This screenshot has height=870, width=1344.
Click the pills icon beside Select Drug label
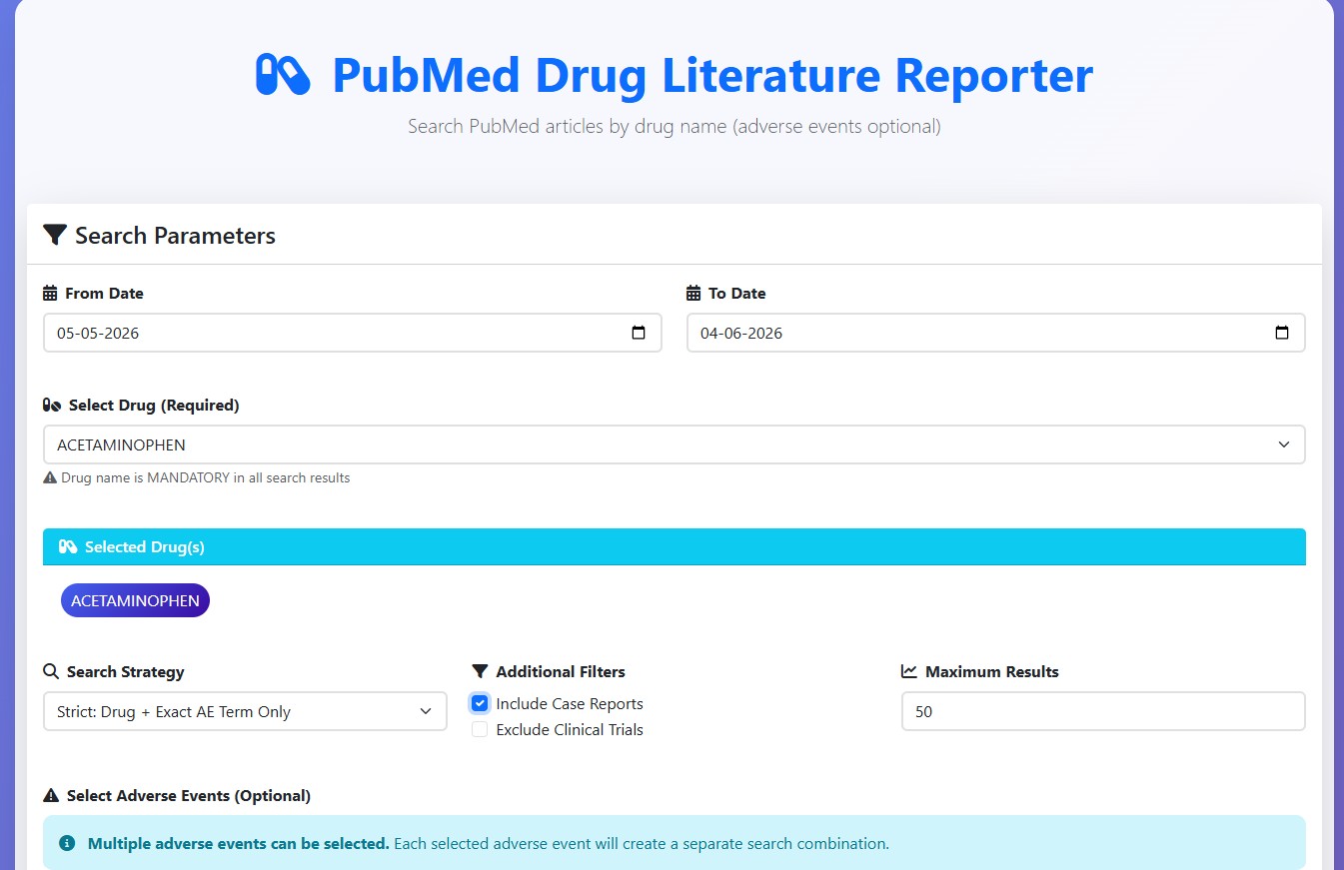coord(52,406)
